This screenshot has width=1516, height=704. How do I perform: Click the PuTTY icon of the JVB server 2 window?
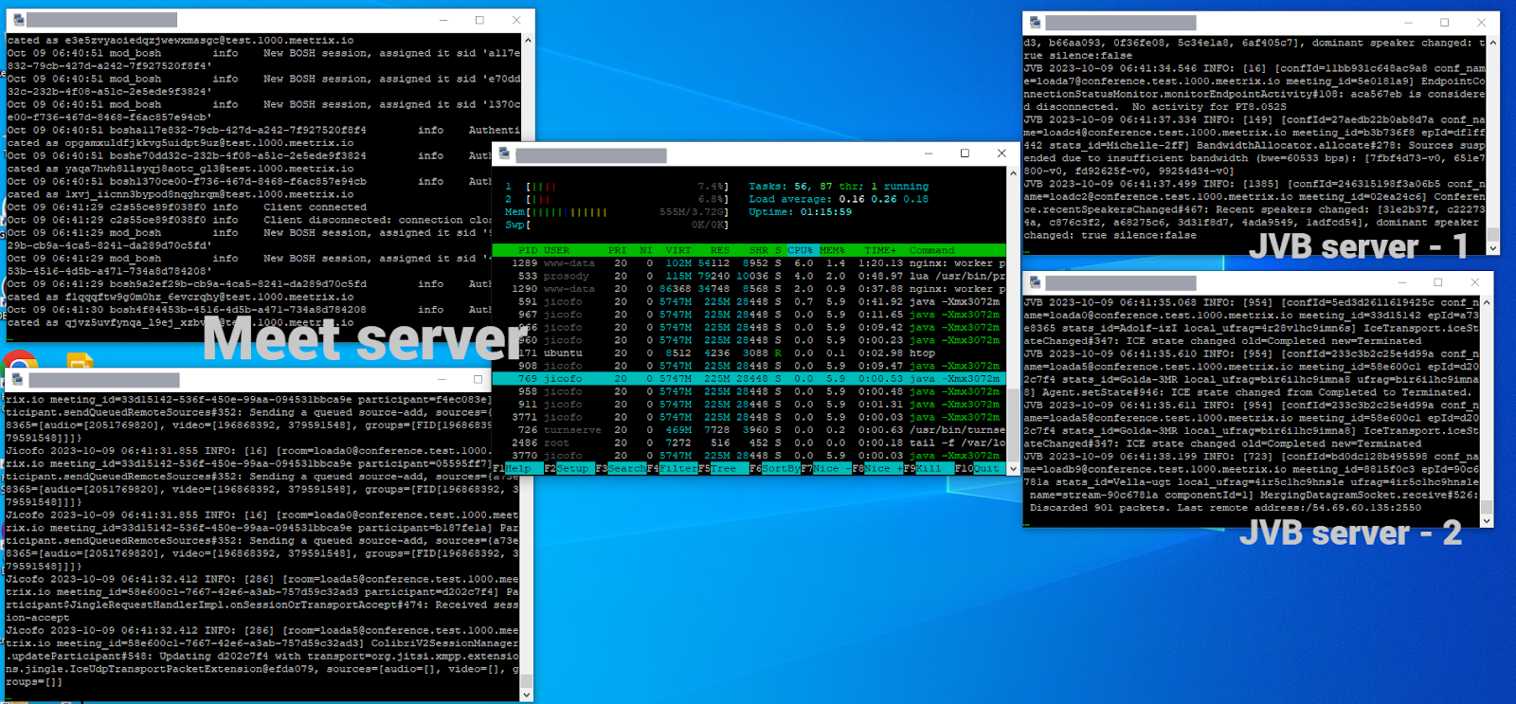1035,282
